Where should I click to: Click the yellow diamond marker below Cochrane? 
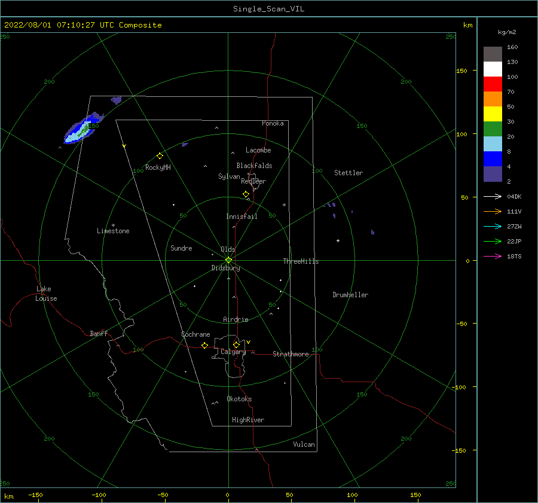[204, 345]
